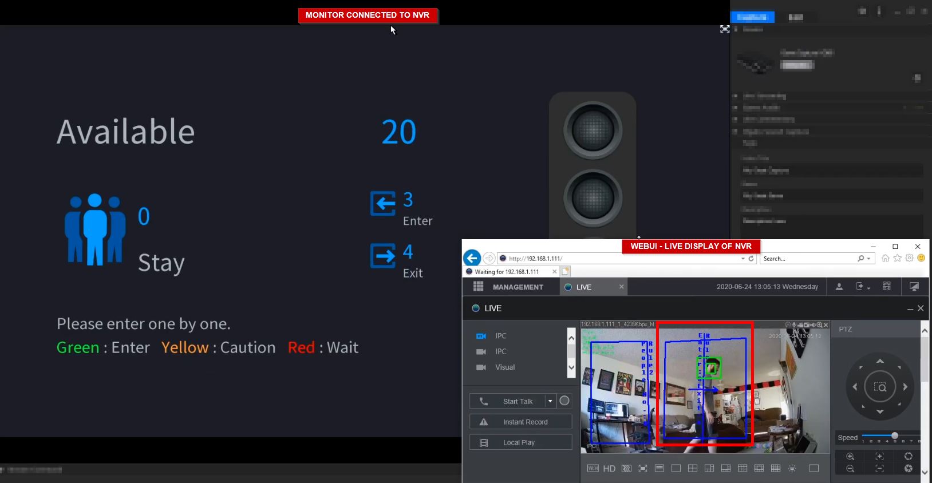Image resolution: width=932 pixels, height=483 pixels.
Task: Click the PTZ panel scrollbar down arrow
Action: pyautogui.click(x=925, y=472)
